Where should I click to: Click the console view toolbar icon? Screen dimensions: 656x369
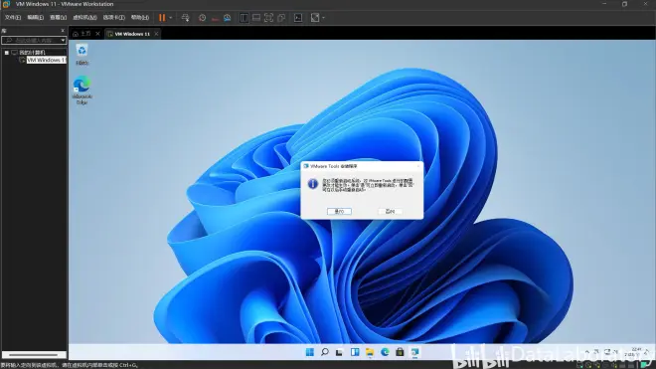click(298, 18)
